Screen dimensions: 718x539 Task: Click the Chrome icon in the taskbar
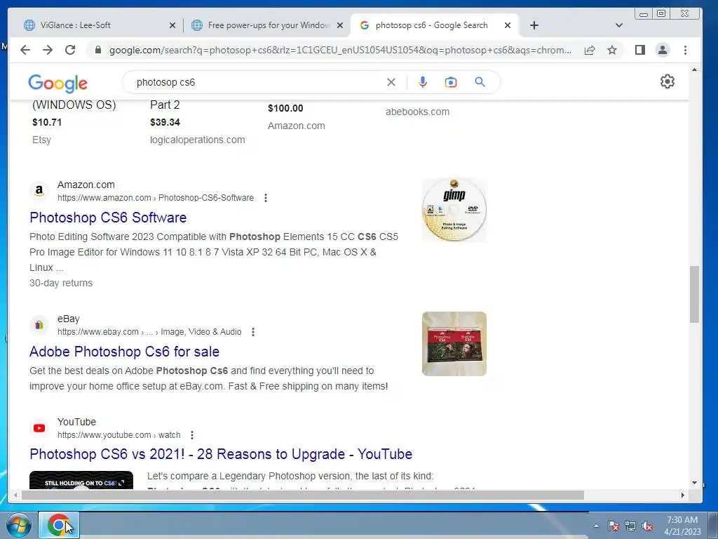(59, 525)
